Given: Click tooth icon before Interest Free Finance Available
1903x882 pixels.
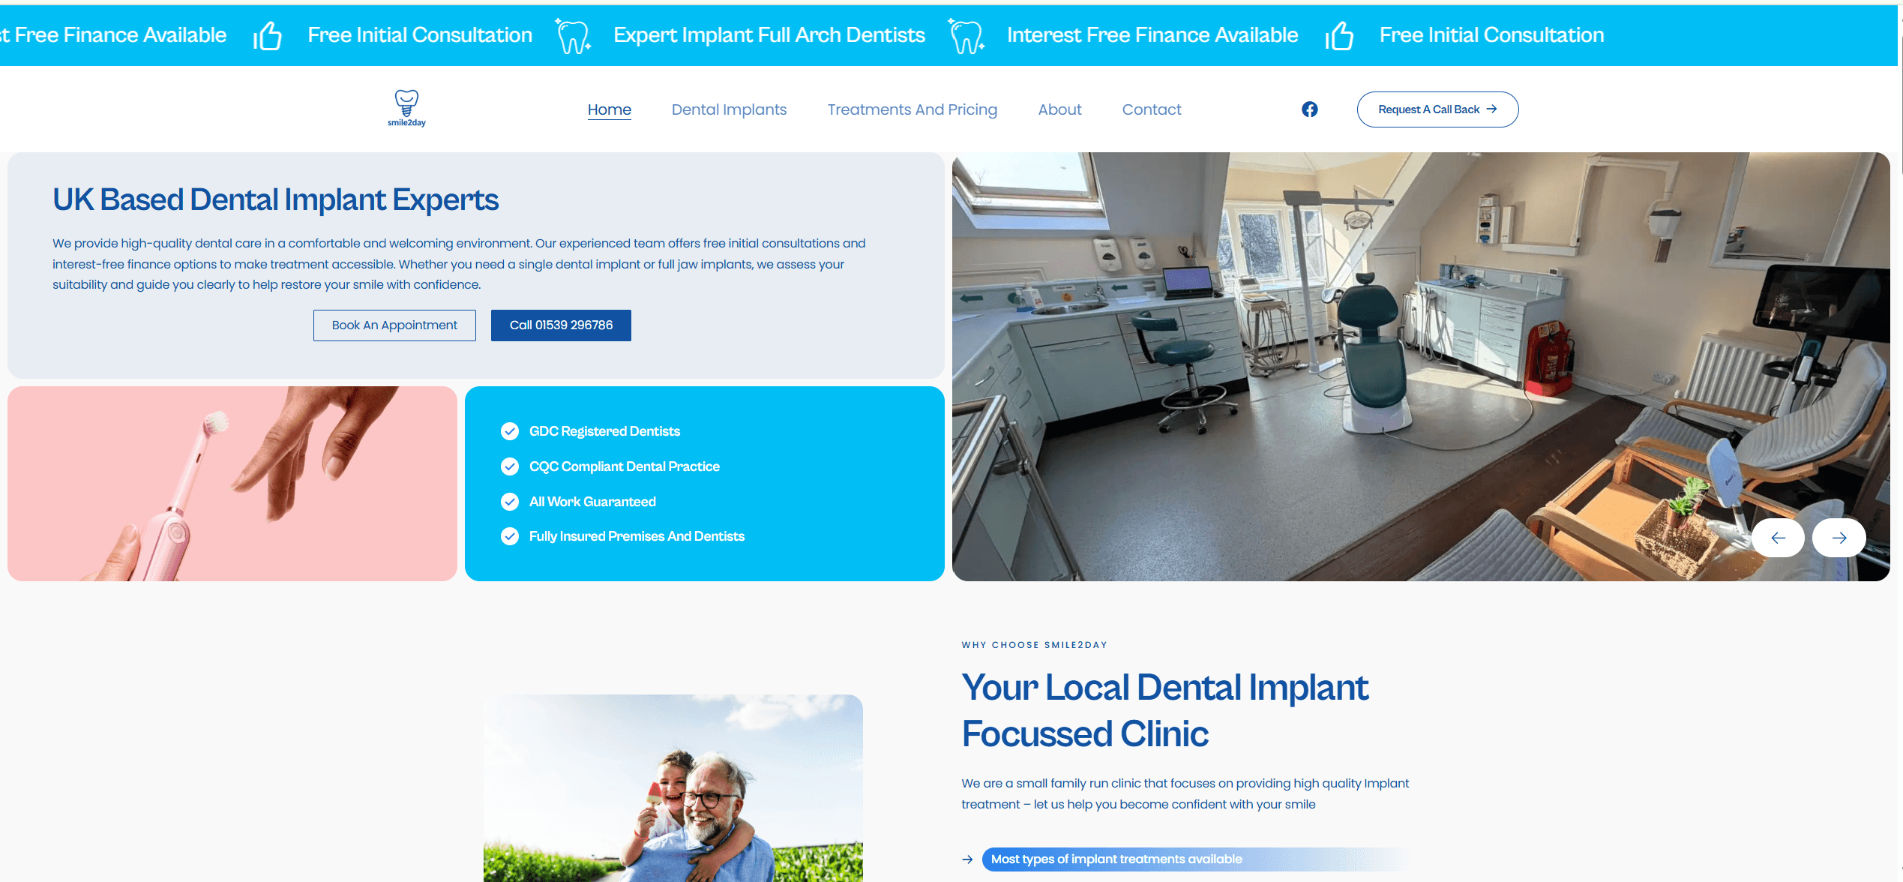Looking at the screenshot, I should [966, 35].
